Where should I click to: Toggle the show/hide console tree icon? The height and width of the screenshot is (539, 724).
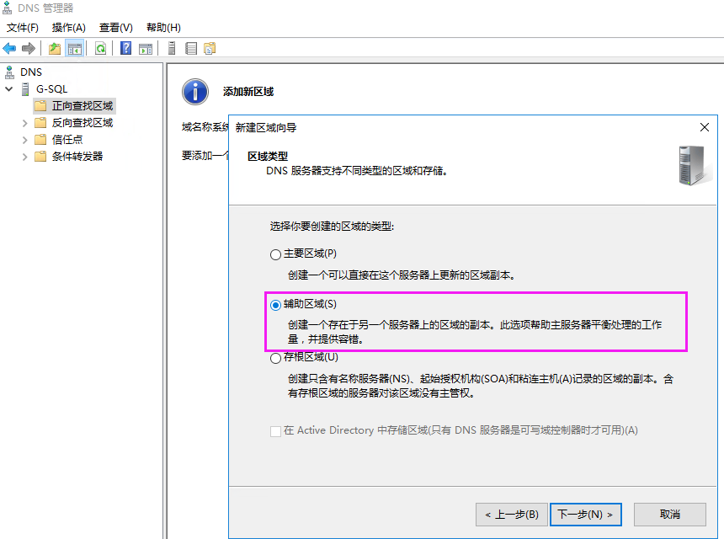pyautogui.click(x=74, y=48)
